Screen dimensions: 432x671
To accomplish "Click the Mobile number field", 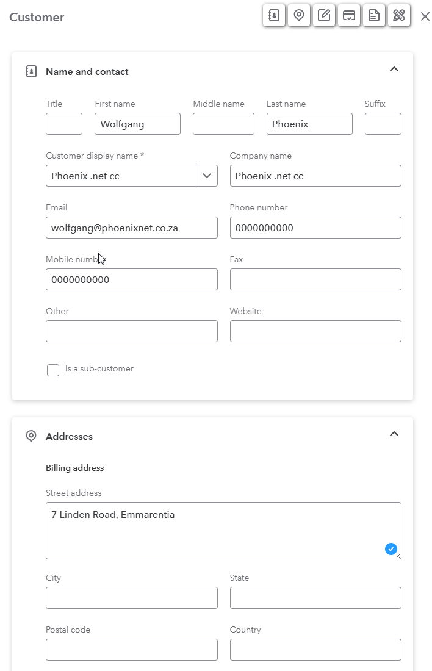I will coord(131,279).
